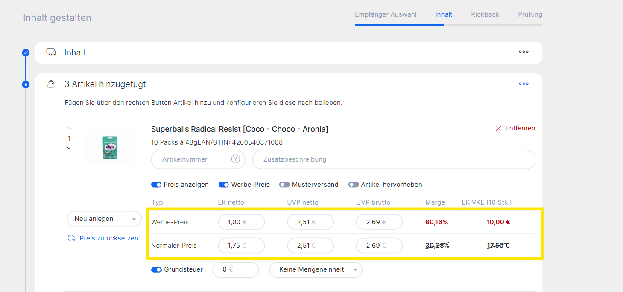Go to the Kickback tab
This screenshot has height=292, width=623.
point(485,14)
